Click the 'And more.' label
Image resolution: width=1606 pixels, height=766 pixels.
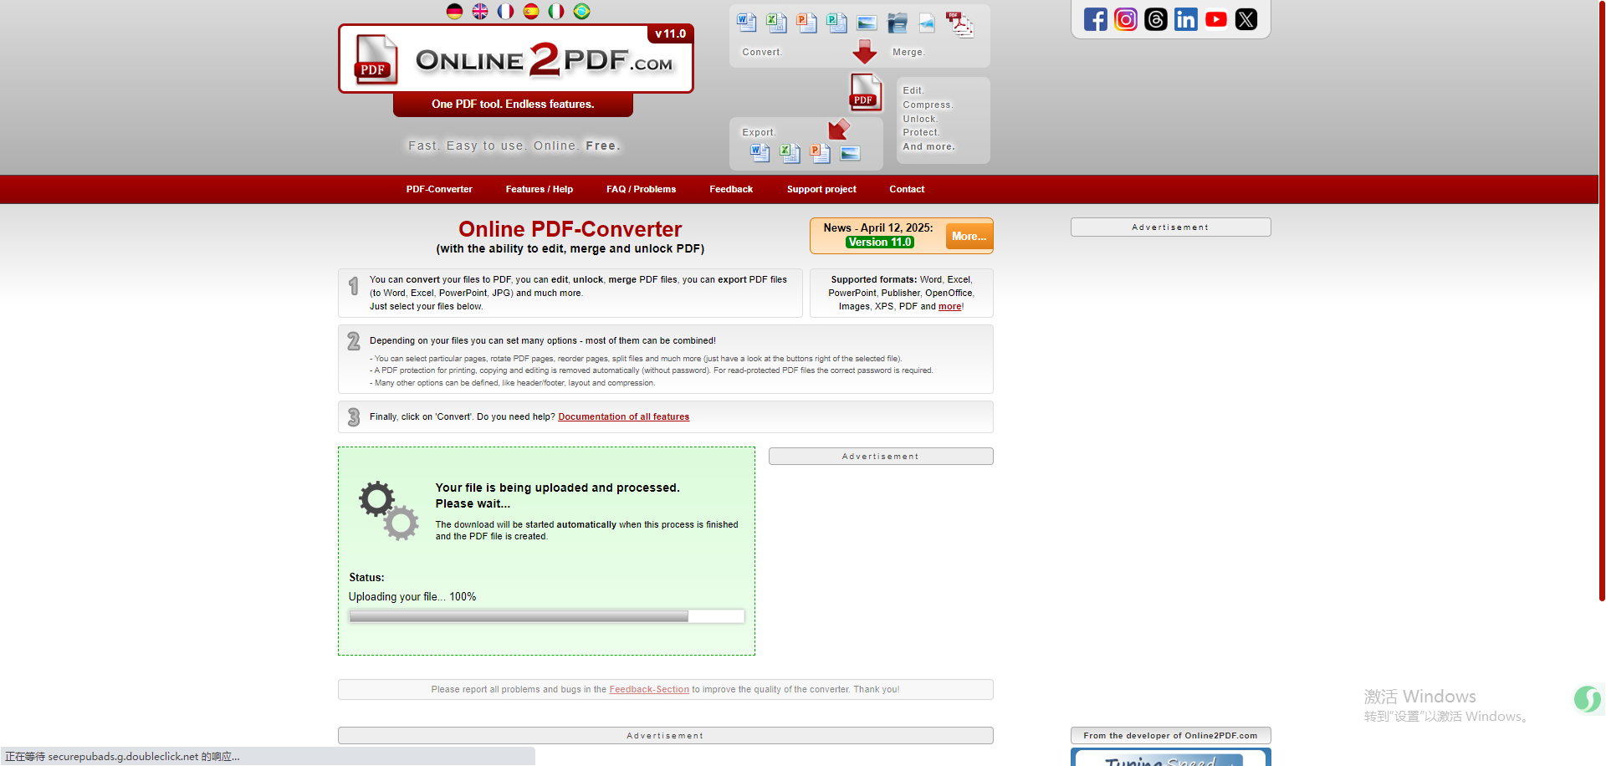coord(928,146)
